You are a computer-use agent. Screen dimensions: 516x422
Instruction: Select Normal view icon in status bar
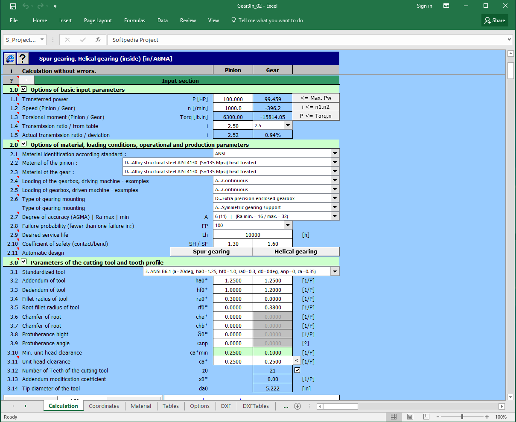394,416
